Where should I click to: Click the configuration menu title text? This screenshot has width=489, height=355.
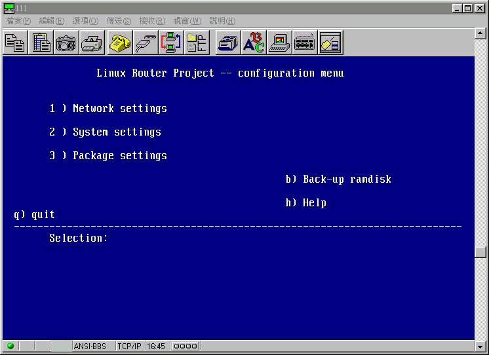[220, 73]
